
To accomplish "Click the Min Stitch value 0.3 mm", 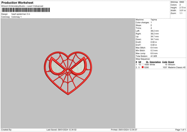I will [x=154, y=50].
